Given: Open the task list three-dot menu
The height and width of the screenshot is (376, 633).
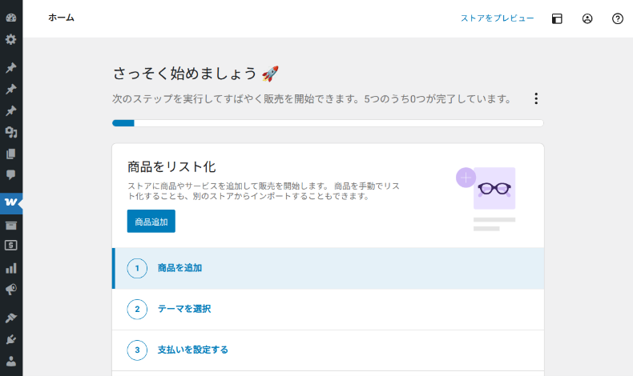Looking at the screenshot, I should 536,98.
